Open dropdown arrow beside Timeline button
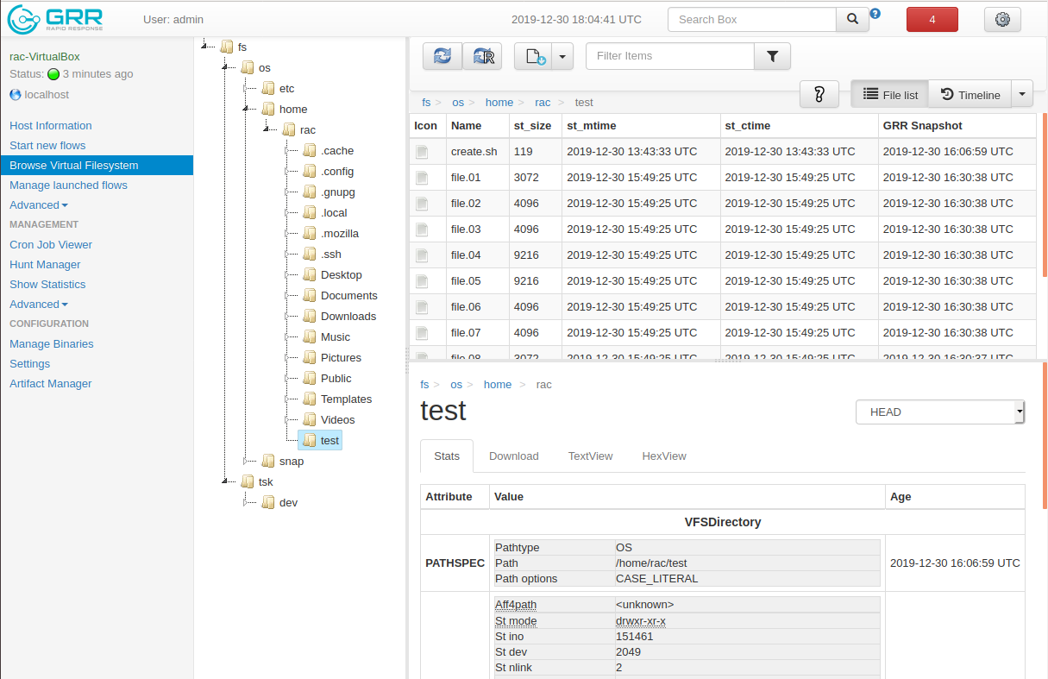The width and height of the screenshot is (1048, 679). (x=1022, y=94)
